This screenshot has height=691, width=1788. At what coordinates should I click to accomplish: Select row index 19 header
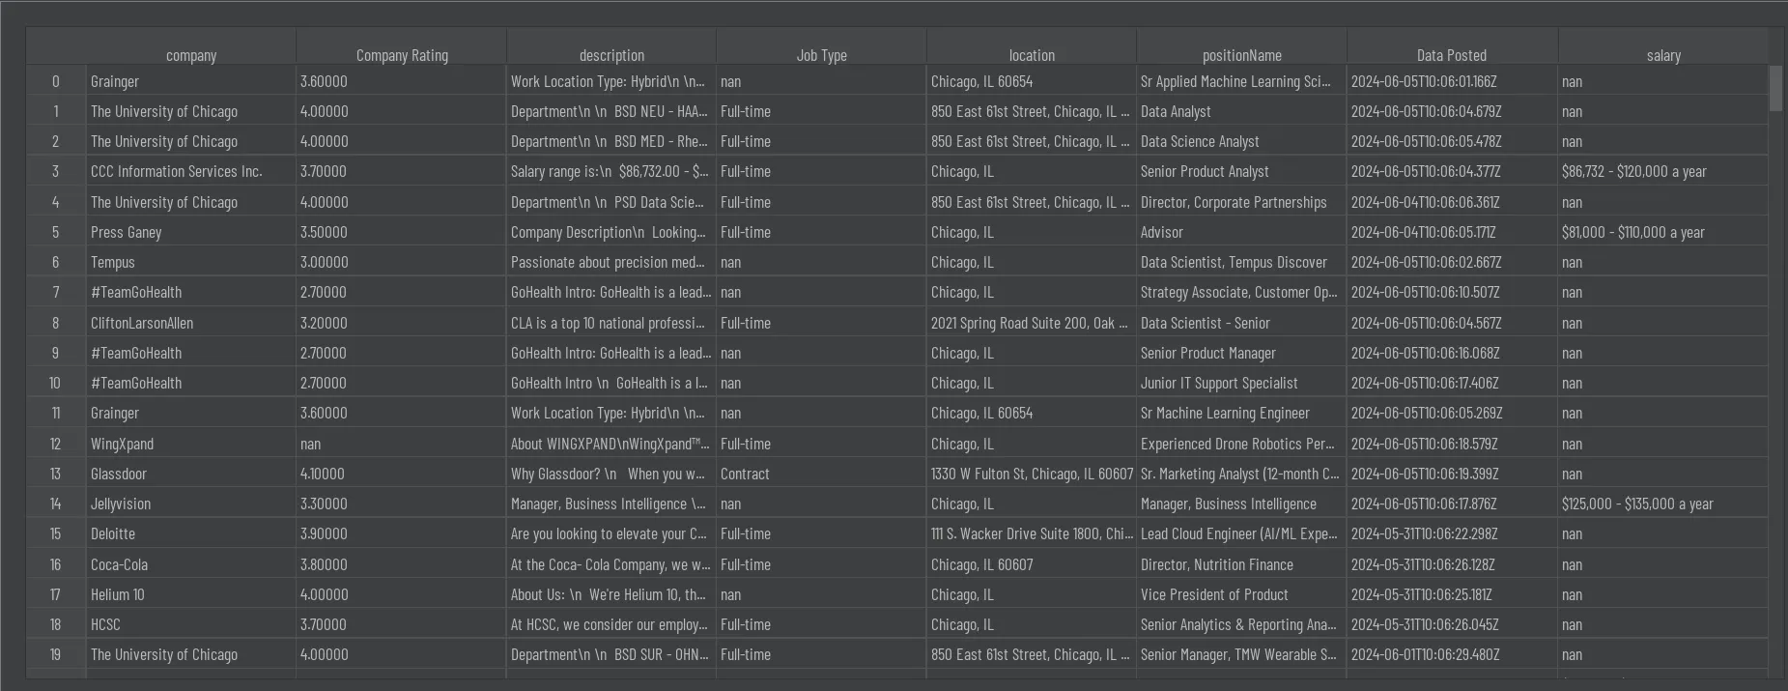click(56, 654)
